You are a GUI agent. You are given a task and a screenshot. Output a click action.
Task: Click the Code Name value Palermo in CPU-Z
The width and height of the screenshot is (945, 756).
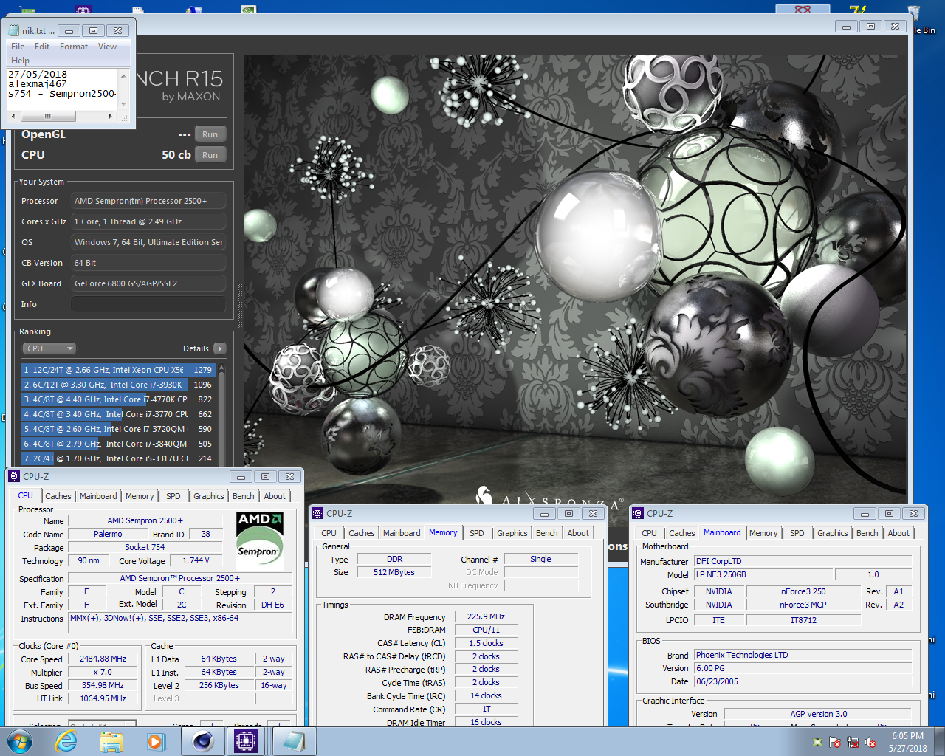pyautogui.click(x=108, y=534)
